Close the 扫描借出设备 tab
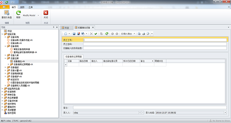This screenshot has width=231, height=123. click(x=93, y=27)
